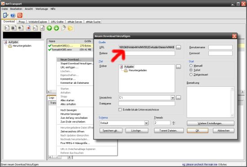Screen dimensions: 247x167
Task: Open the Werkzeuge menu
Action: coord(42,9)
